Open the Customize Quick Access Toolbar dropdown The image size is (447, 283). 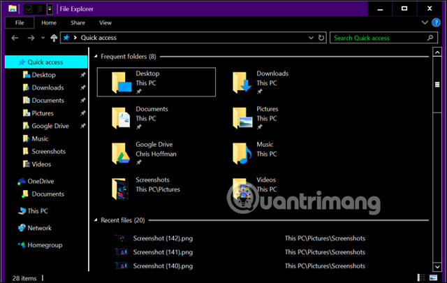[x=50, y=9]
